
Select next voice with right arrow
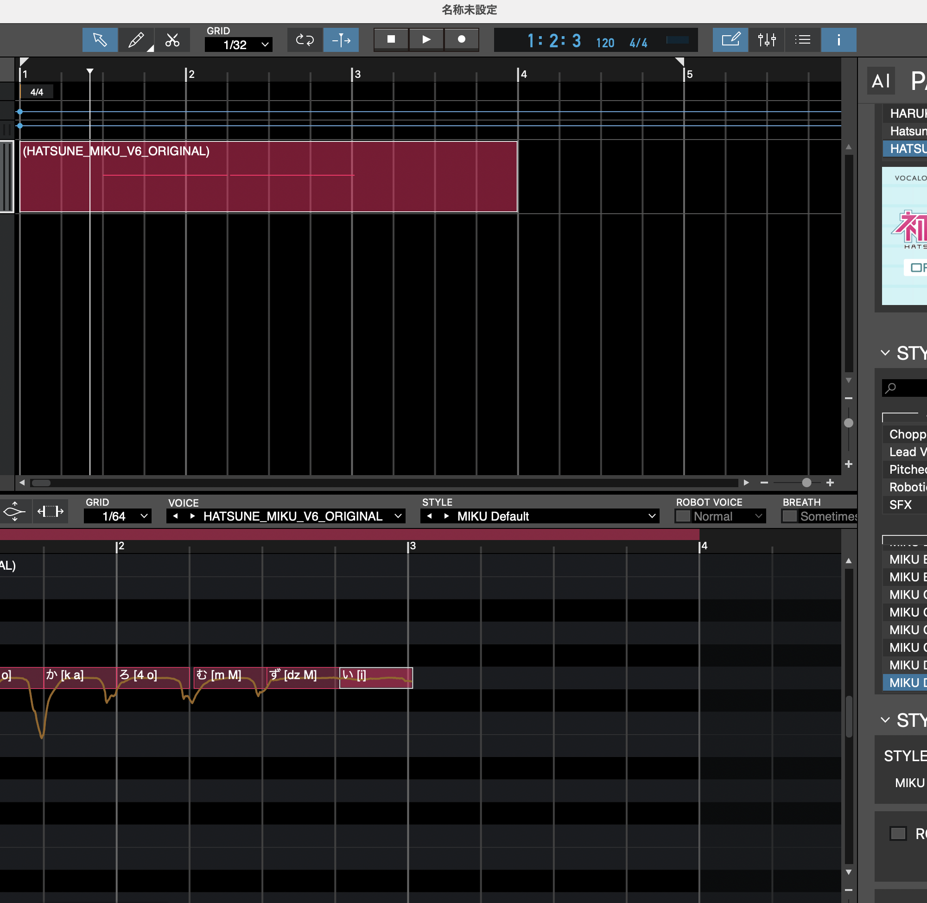pos(192,516)
